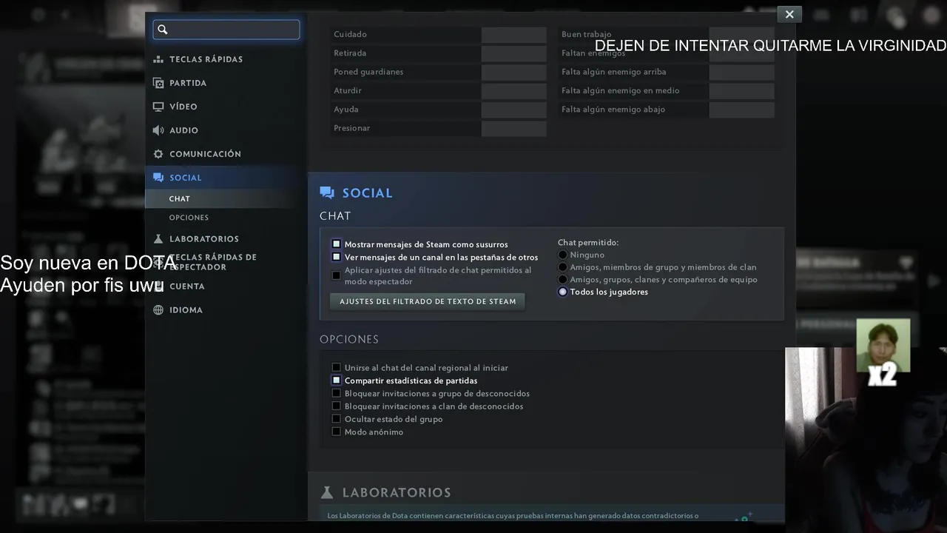Screen dimensions: 947x533
Task: Go to Chat subsection under Social
Action: click(179, 199)
